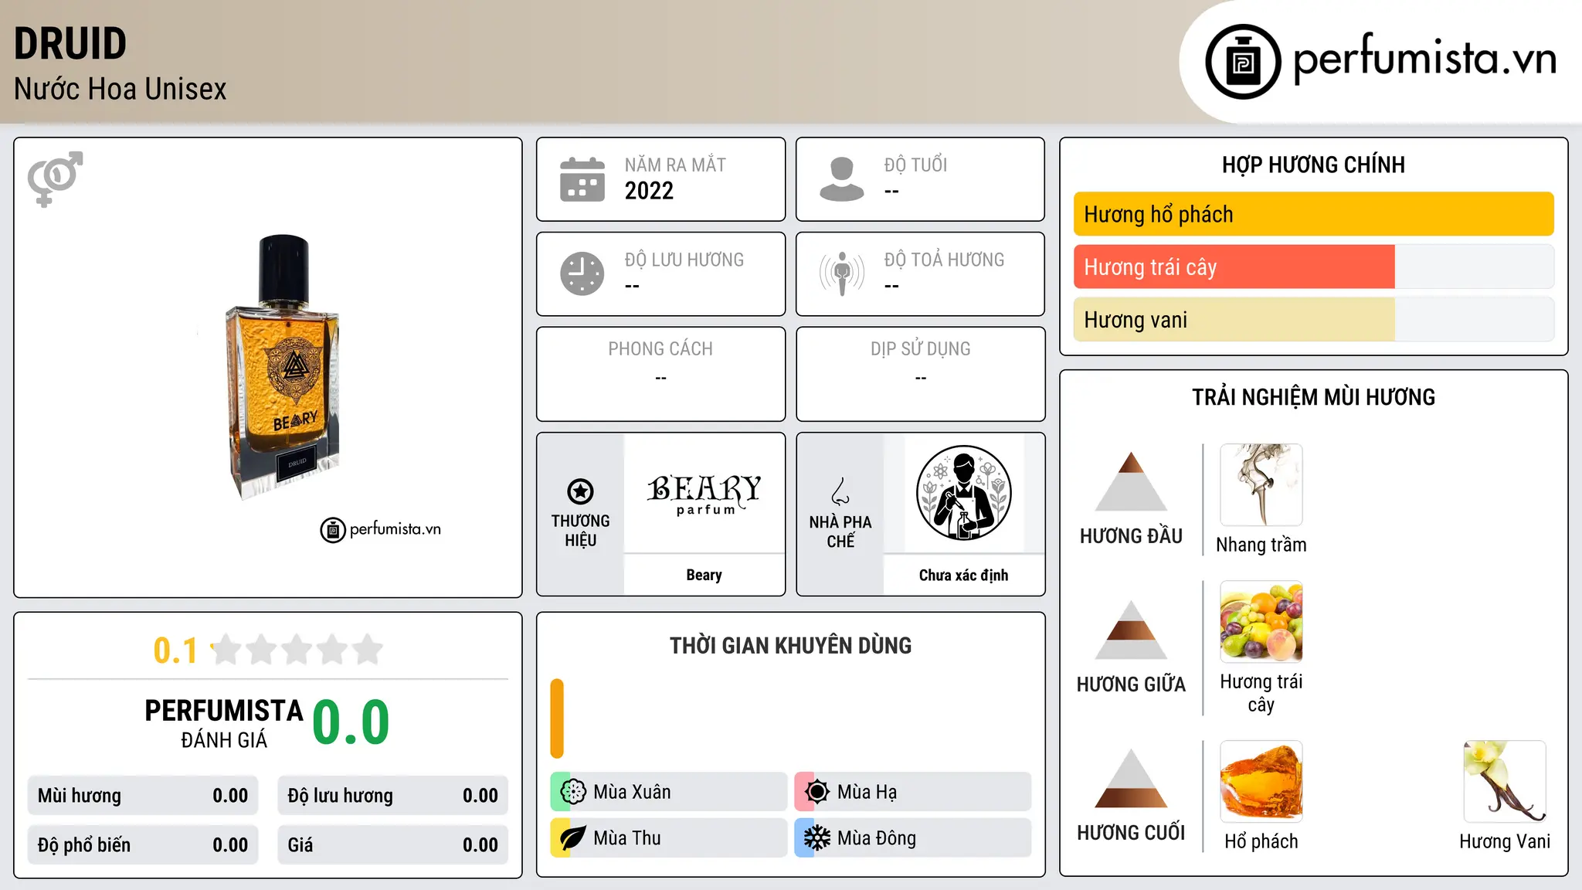1582x890 pixels.
Task: Open the Hương Vani vanilla note image
Action: (x=1505, y=781)
